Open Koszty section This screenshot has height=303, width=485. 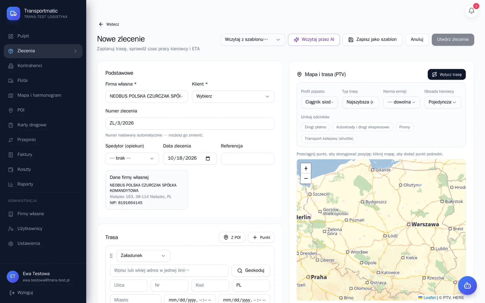coord(43,170)
